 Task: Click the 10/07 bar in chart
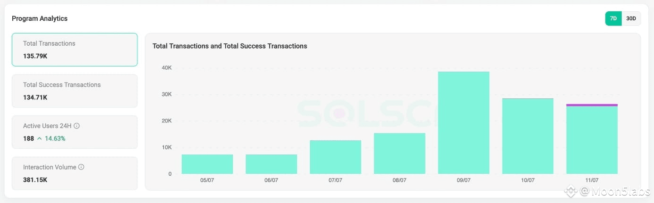point(528,136)
